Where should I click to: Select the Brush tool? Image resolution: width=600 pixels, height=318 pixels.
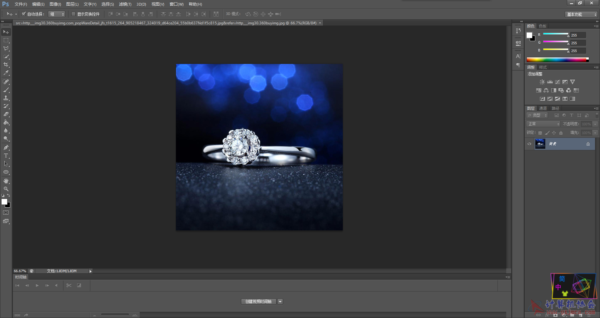6,90
